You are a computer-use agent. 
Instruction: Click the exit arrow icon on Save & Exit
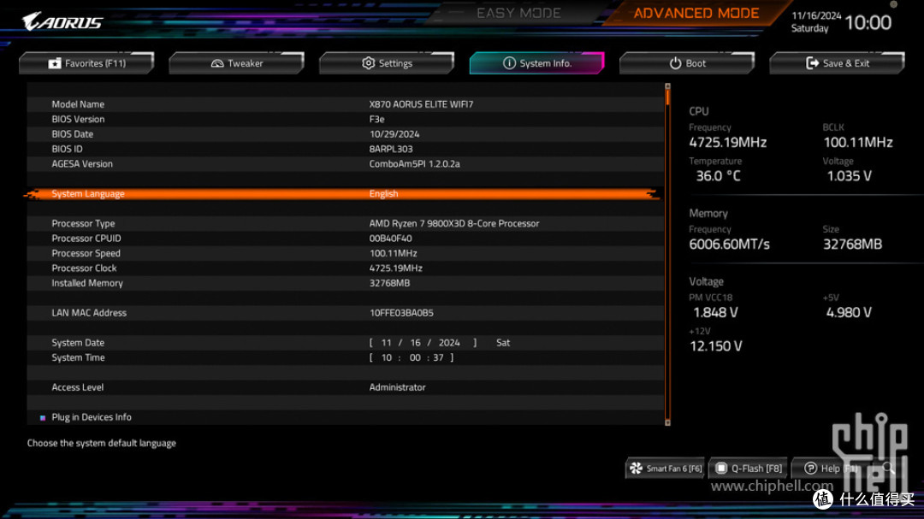812,63
